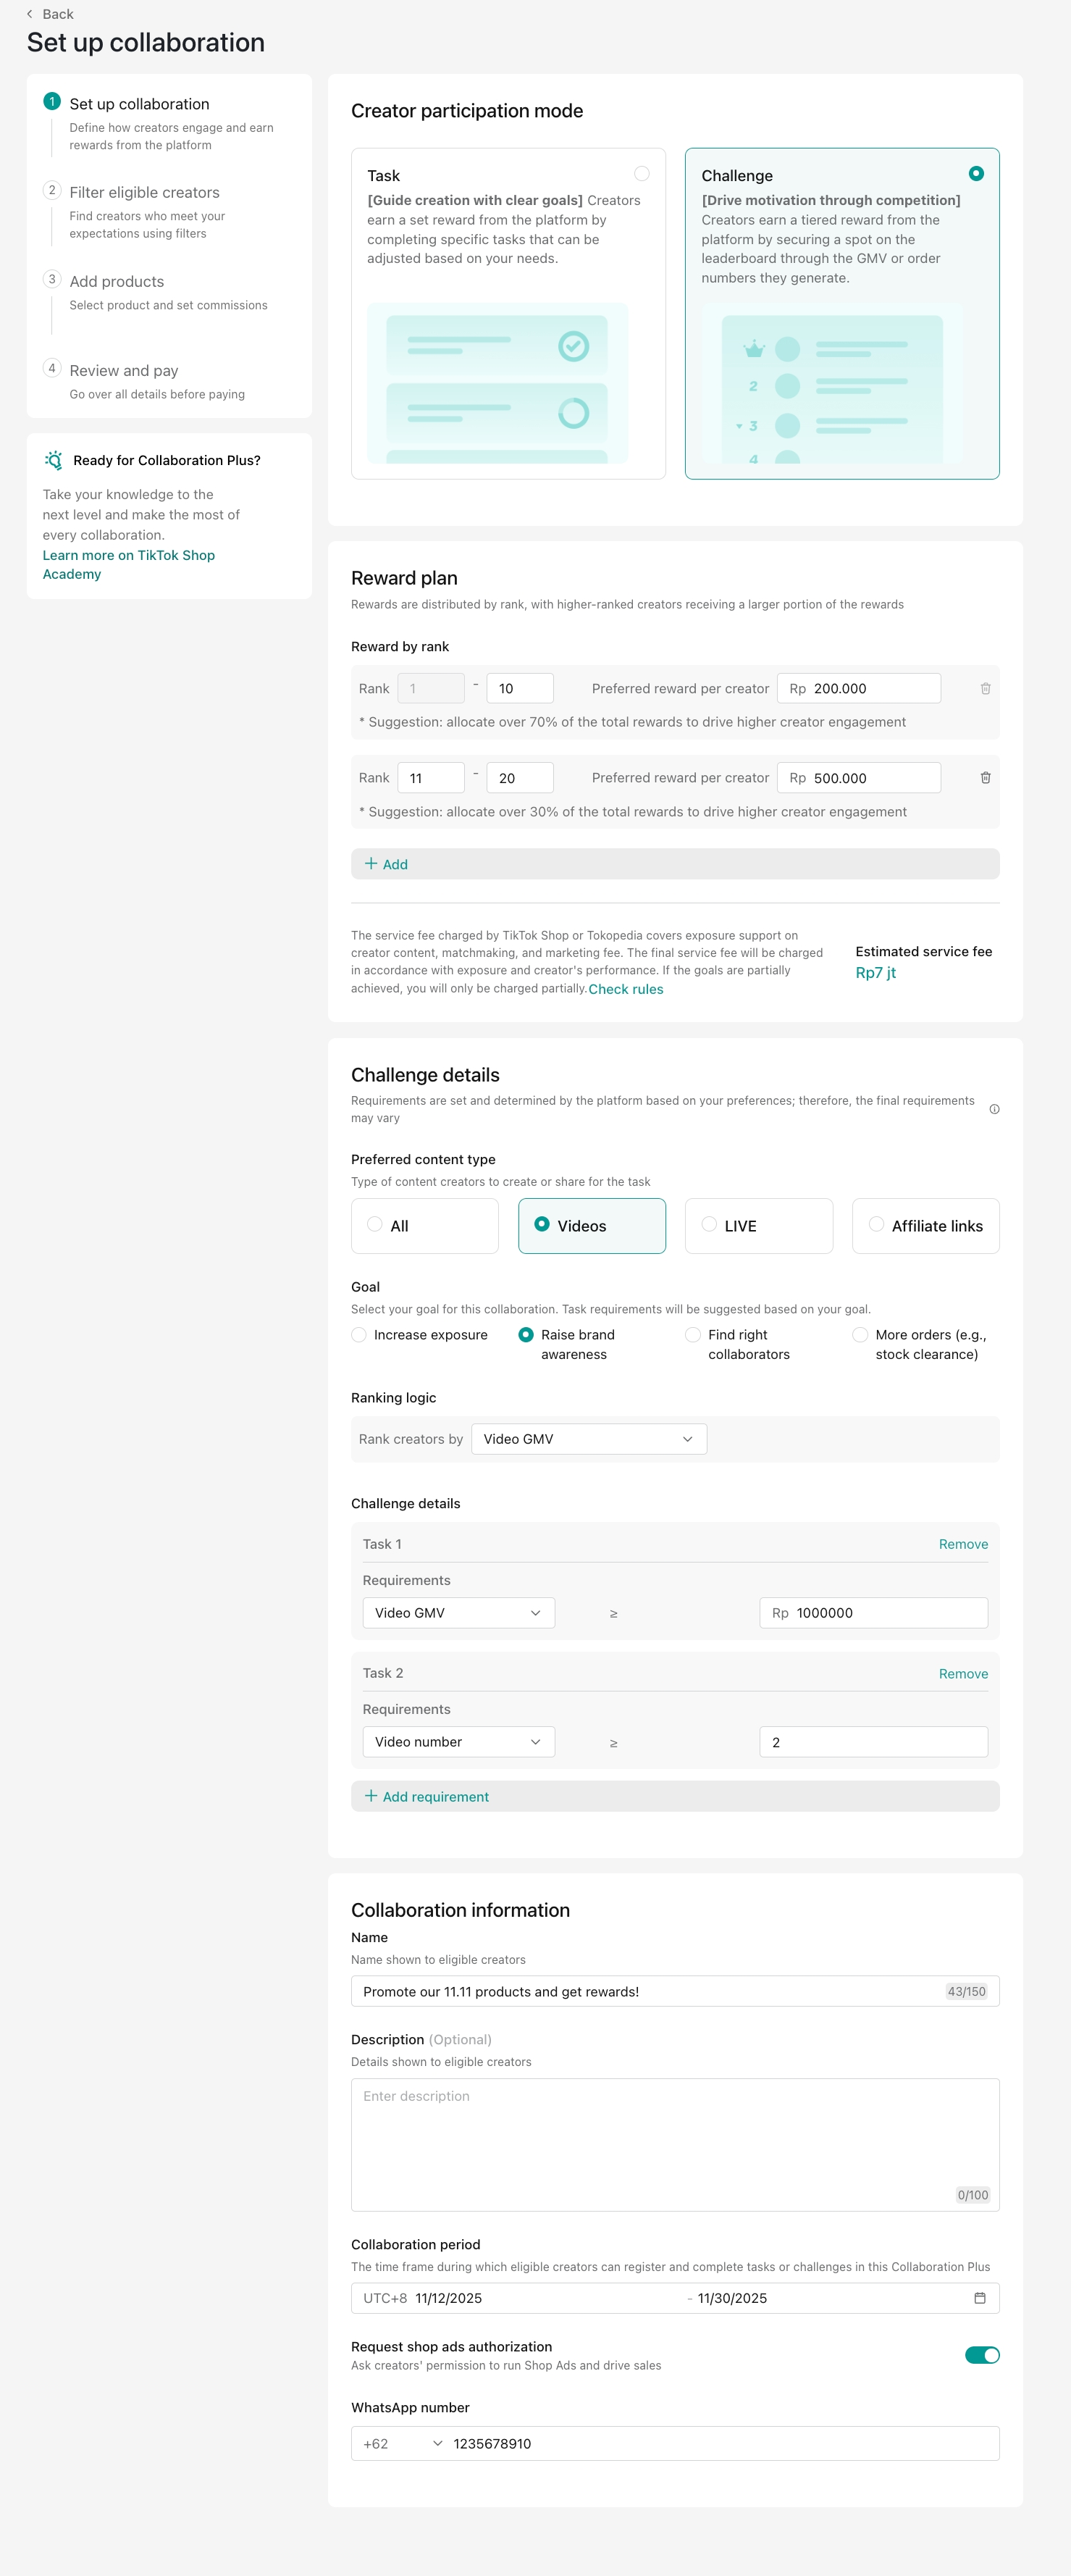Open Check rules link
The width and height of the screenshot is (1071, 2576).
tap(626, 989)
